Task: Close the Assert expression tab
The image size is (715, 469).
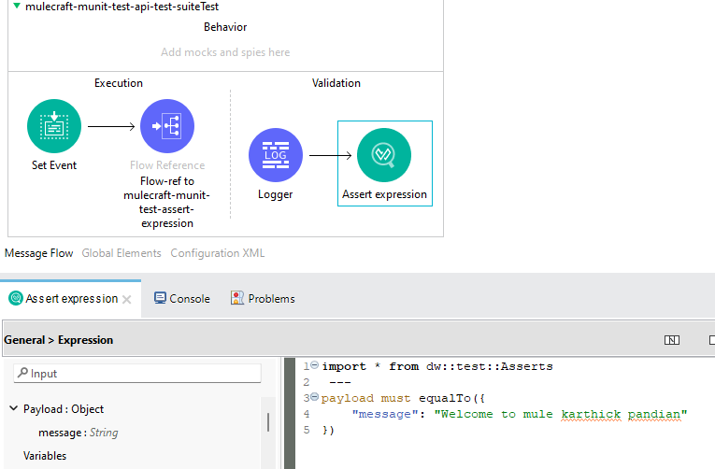Action: coord(126,299)
